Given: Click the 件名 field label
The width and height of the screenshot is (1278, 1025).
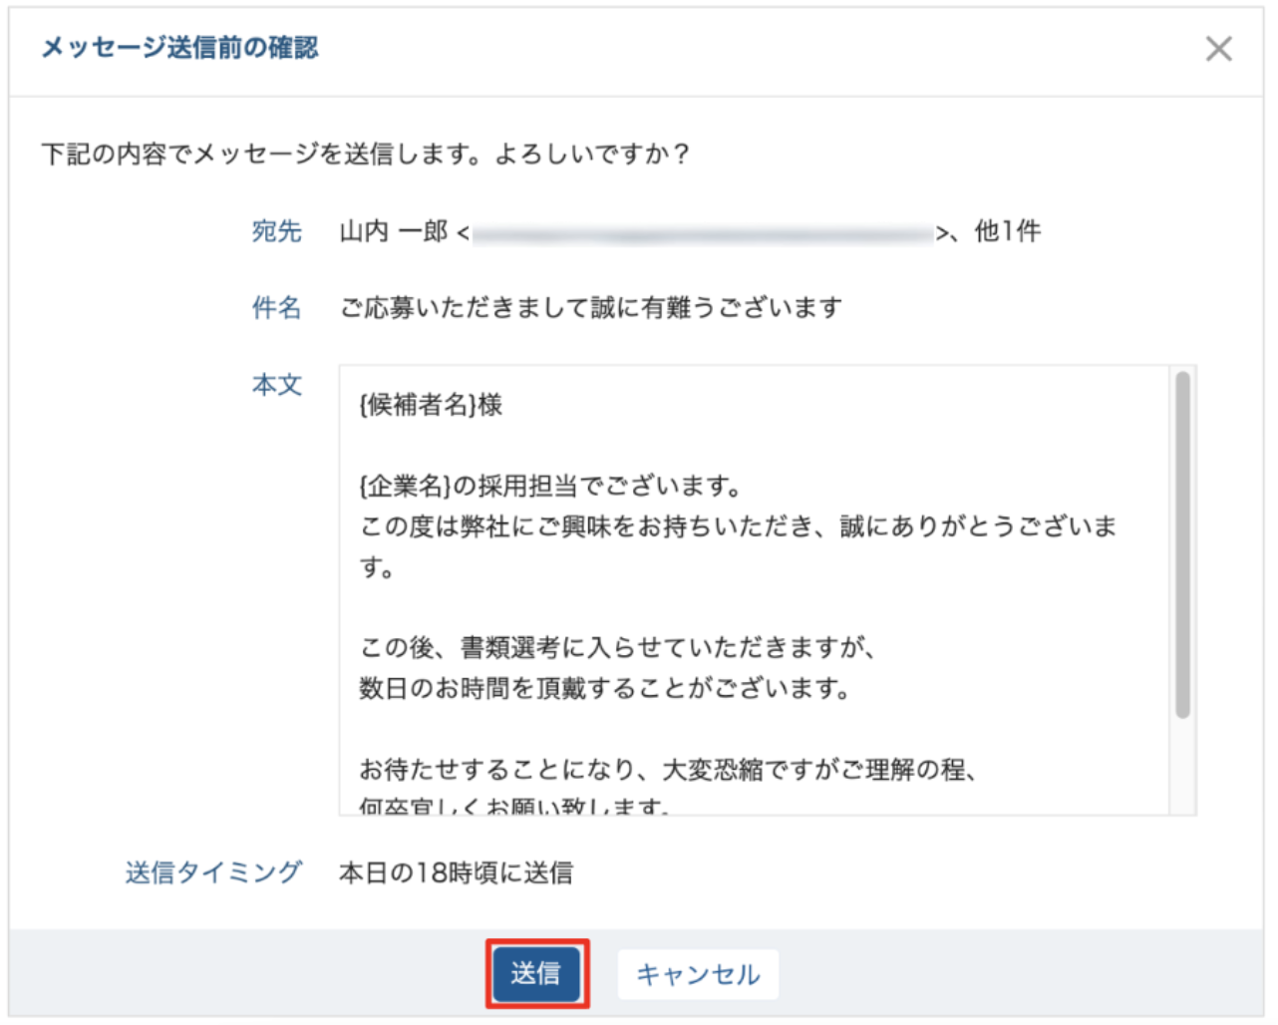Looking at the screenshot, I should coord(276,308).
